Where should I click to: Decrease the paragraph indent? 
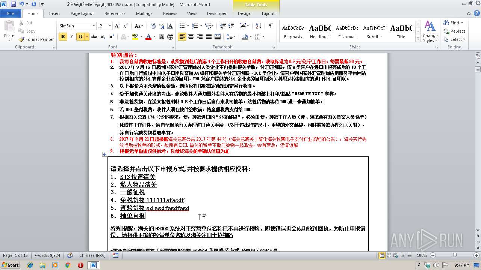click(223, 26)
